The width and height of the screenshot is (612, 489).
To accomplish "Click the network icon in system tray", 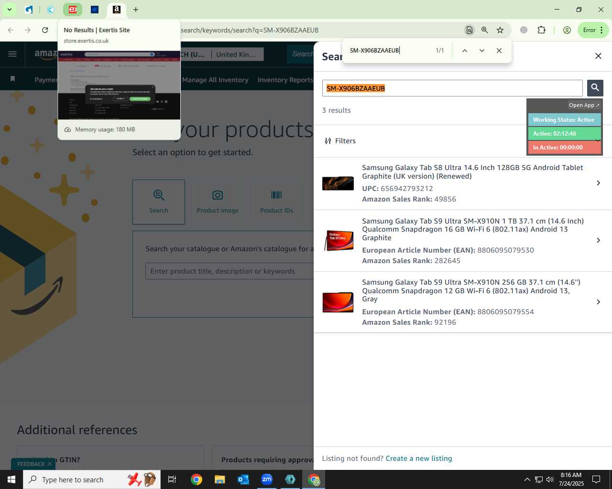I will click(538, 479).
